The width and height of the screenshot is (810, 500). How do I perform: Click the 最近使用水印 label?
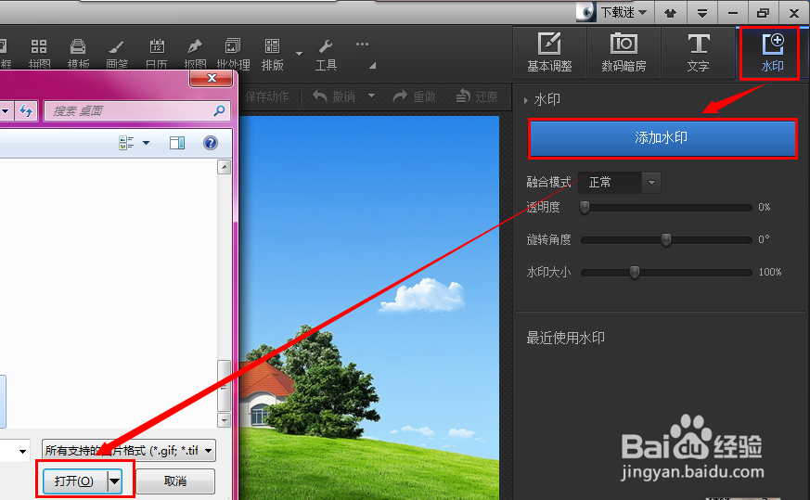pos(565,339)
